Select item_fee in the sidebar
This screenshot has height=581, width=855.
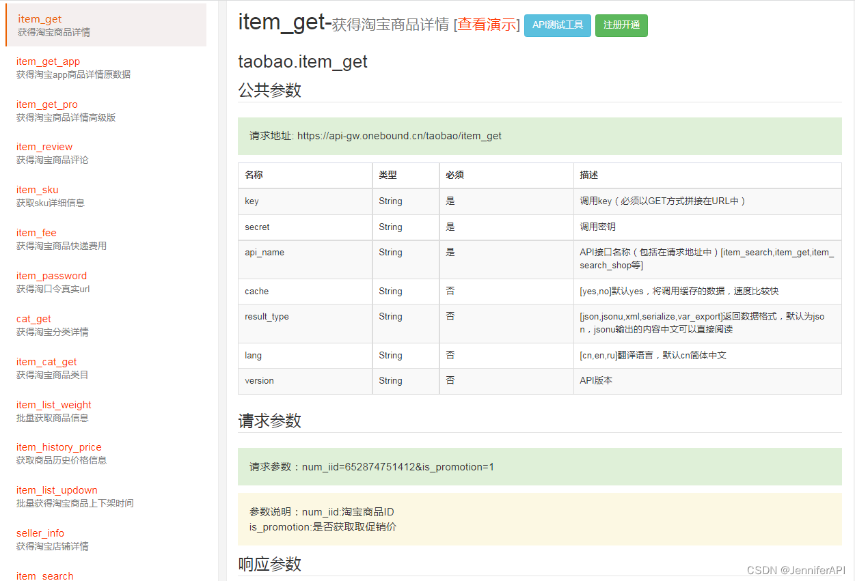pos(36,233)
